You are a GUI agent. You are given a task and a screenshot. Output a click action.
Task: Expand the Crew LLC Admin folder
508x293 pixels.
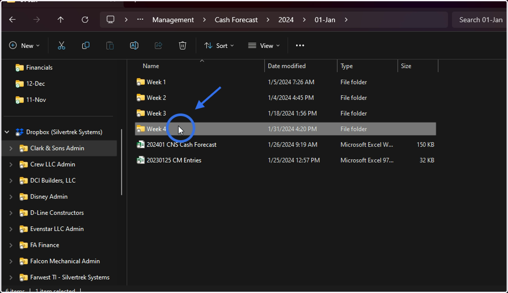11,164
